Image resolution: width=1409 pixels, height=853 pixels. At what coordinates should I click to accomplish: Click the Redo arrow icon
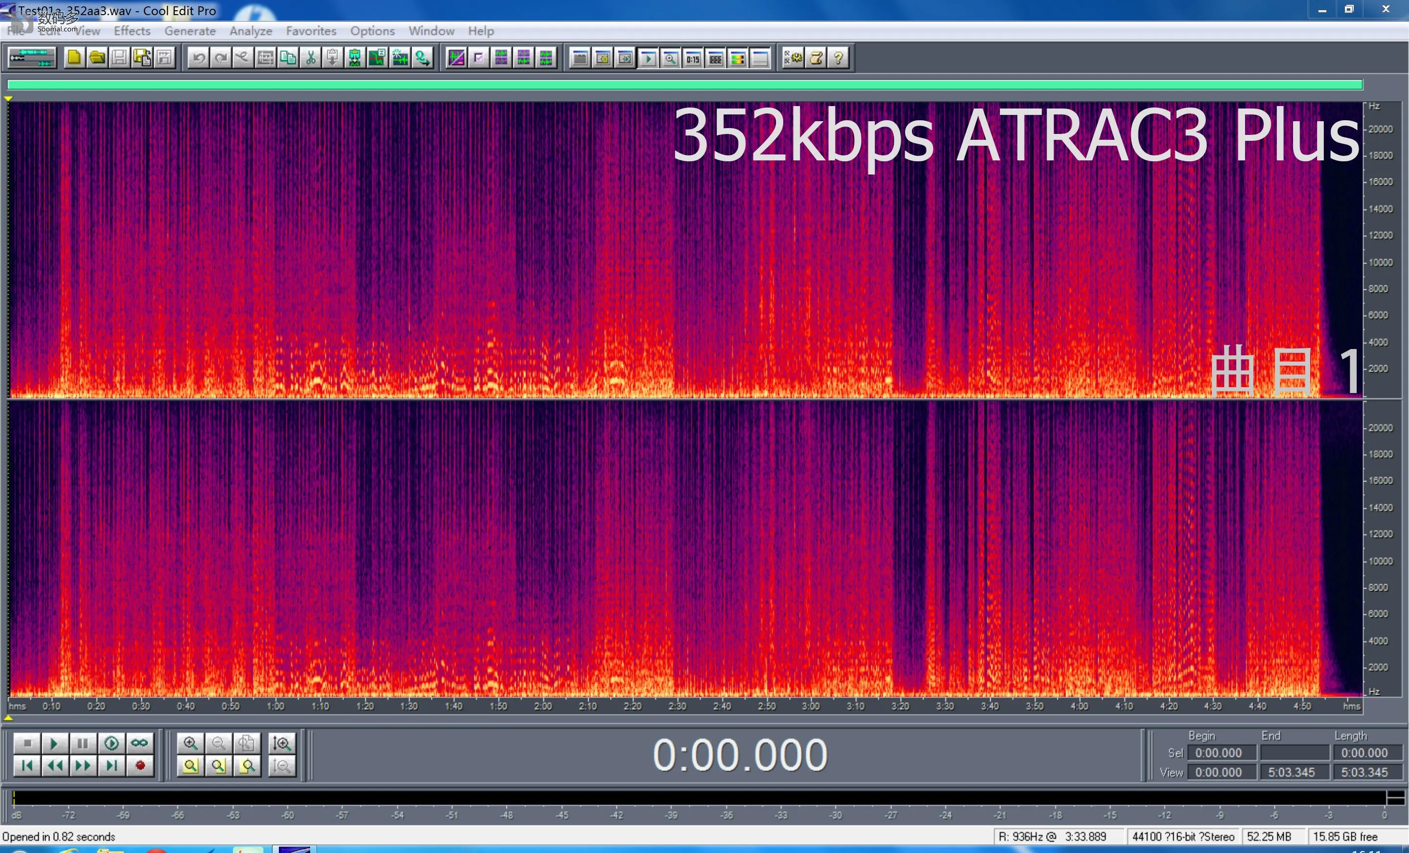(x=221, y=58)
